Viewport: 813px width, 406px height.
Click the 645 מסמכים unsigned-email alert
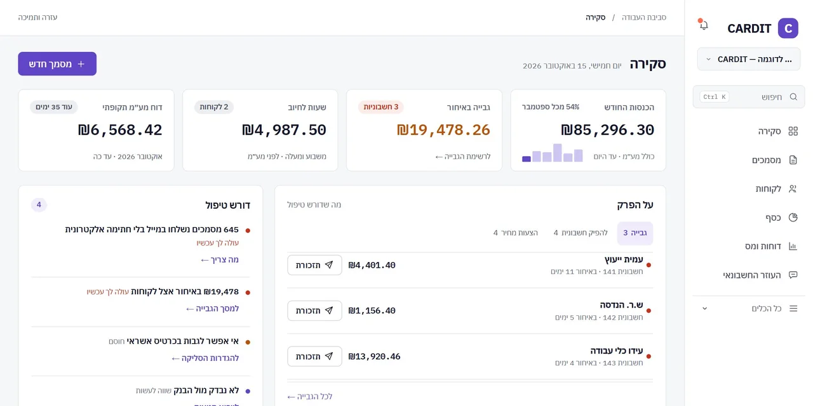152,230
